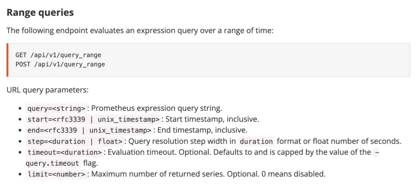This screenshot has height=186, width=416.
Task: Click the orange left border of code block
Action: (7, 60)
